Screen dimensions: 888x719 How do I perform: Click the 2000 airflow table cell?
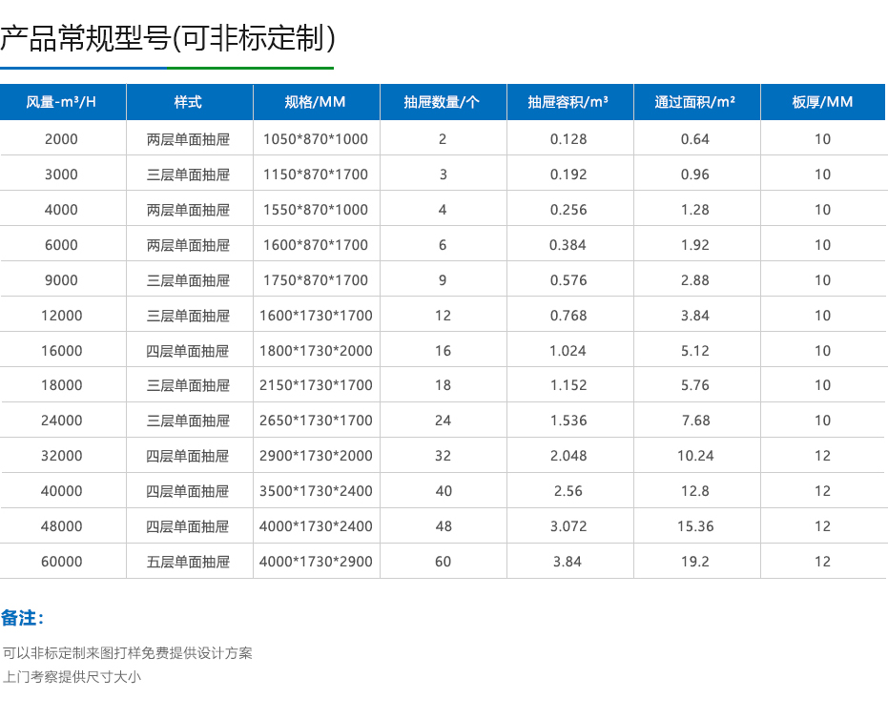(x=62, y=138)
